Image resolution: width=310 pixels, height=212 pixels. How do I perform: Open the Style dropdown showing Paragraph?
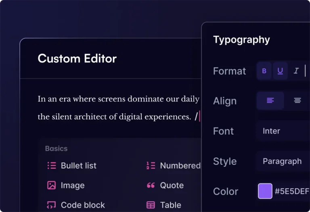283,161
